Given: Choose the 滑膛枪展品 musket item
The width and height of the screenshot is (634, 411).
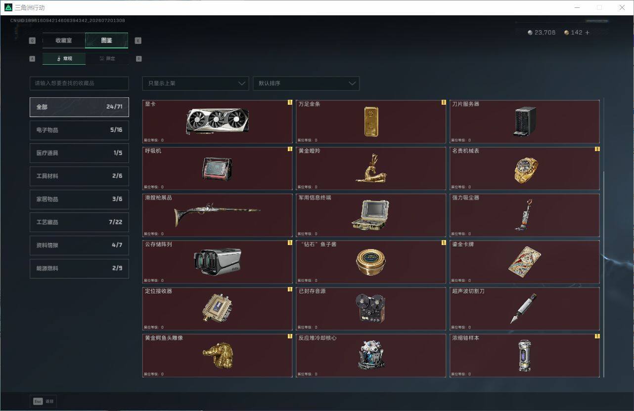Looking at the screenshot, I should pyautogui.click(x=217, y=215).
